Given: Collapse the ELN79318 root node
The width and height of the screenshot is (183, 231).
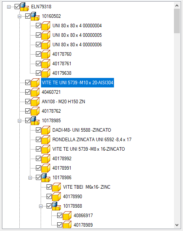Looking at the screenshot, I should point(9,7).
